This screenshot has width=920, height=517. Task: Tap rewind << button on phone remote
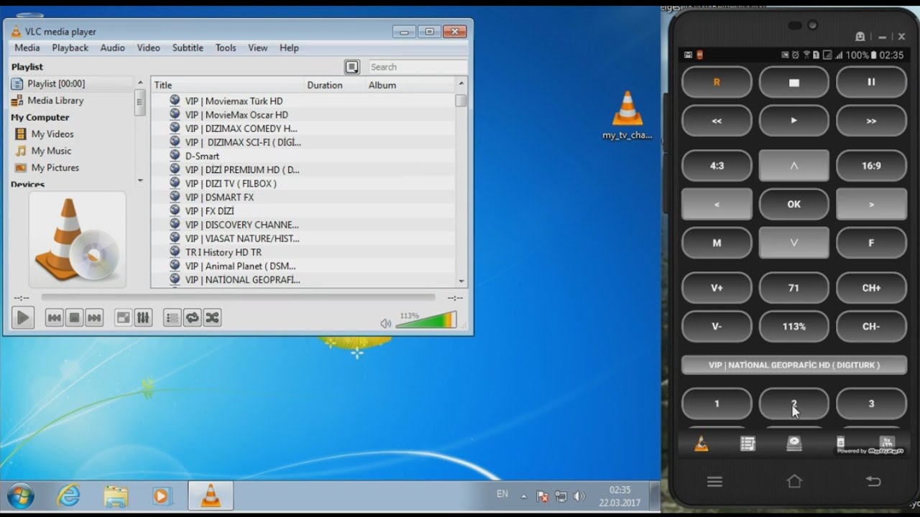(x=717, y=121)
